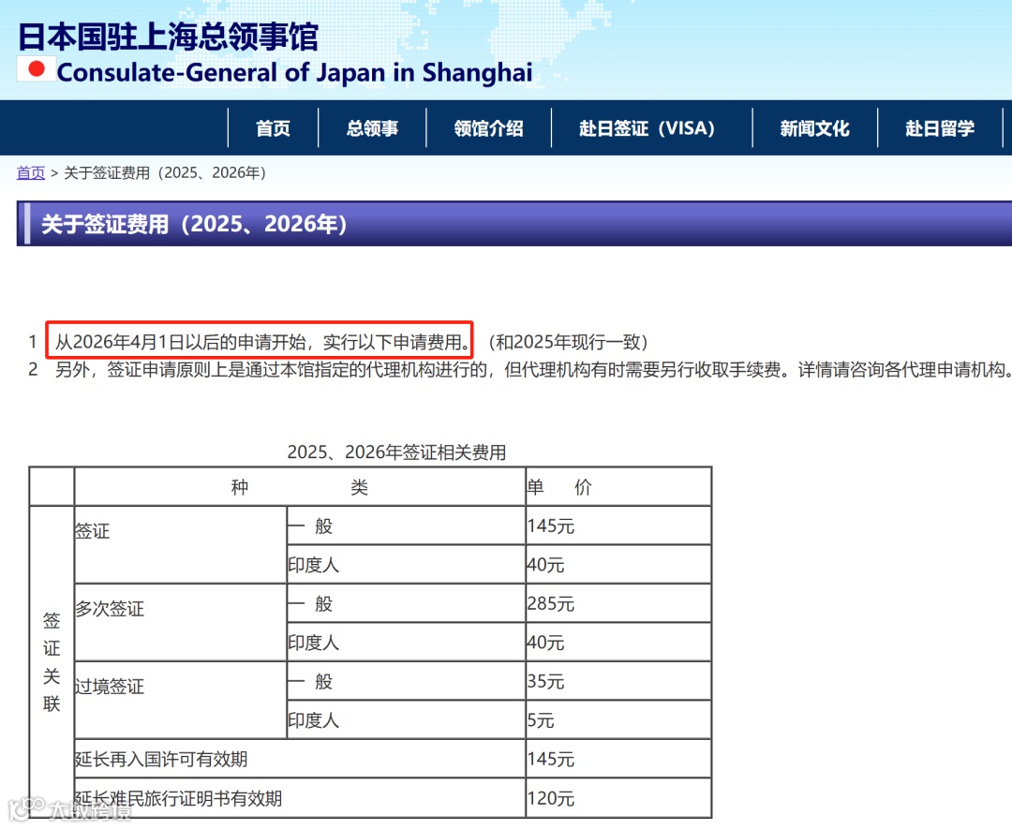Click the 多次签证 category cell
Image resolution: width=1012 pixels, height=829 pixels.
pos(181,622)
